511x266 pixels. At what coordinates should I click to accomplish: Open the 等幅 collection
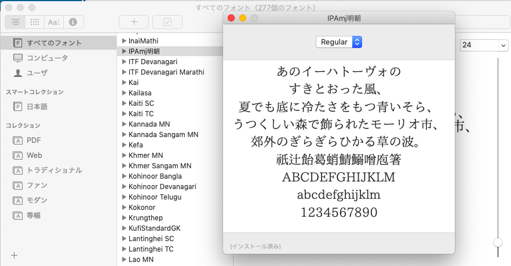[x=33, y=215]
